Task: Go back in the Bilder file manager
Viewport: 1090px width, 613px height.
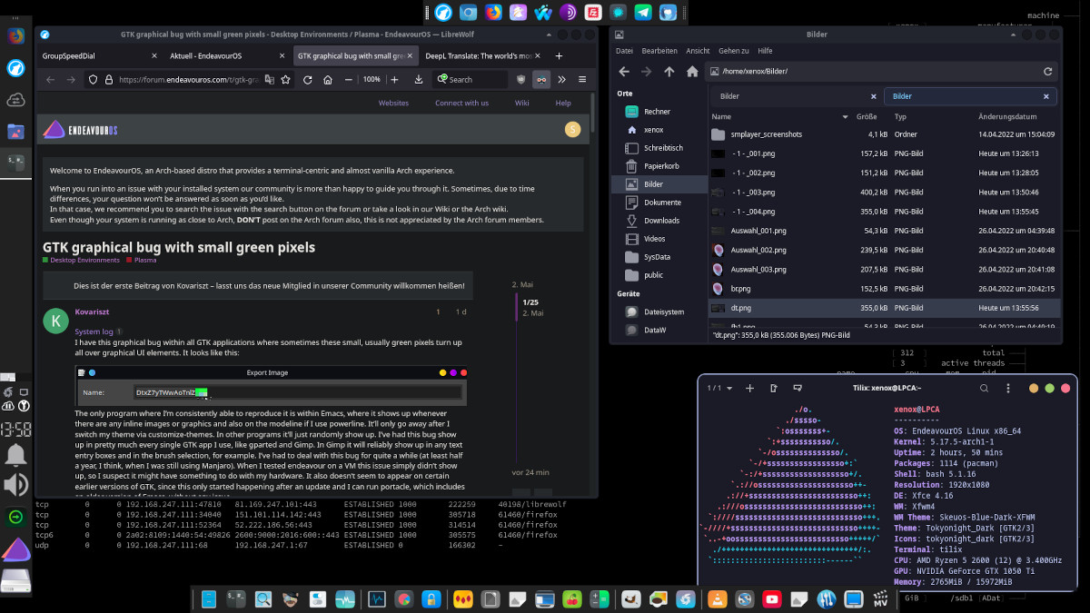Action: click(624, 71)
